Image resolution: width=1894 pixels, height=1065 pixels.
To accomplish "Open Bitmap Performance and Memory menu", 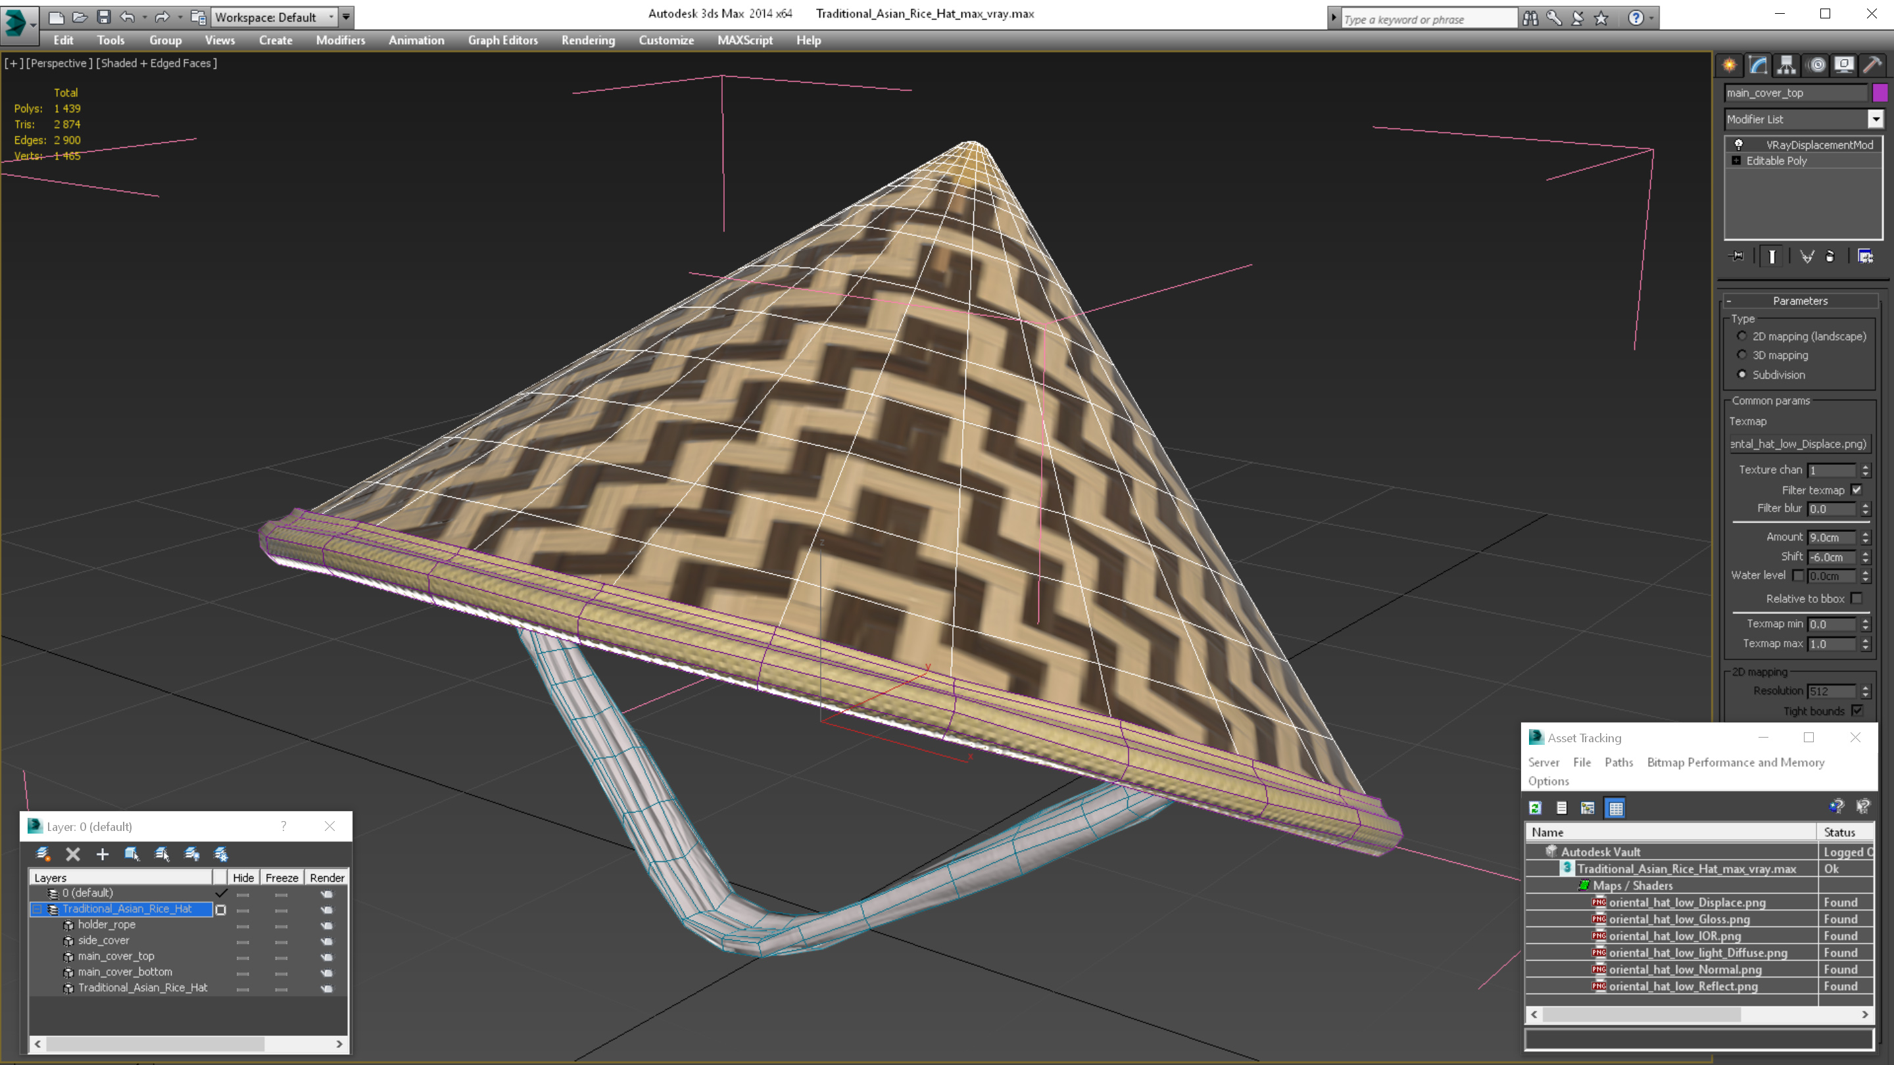I will click(1736, 762).
